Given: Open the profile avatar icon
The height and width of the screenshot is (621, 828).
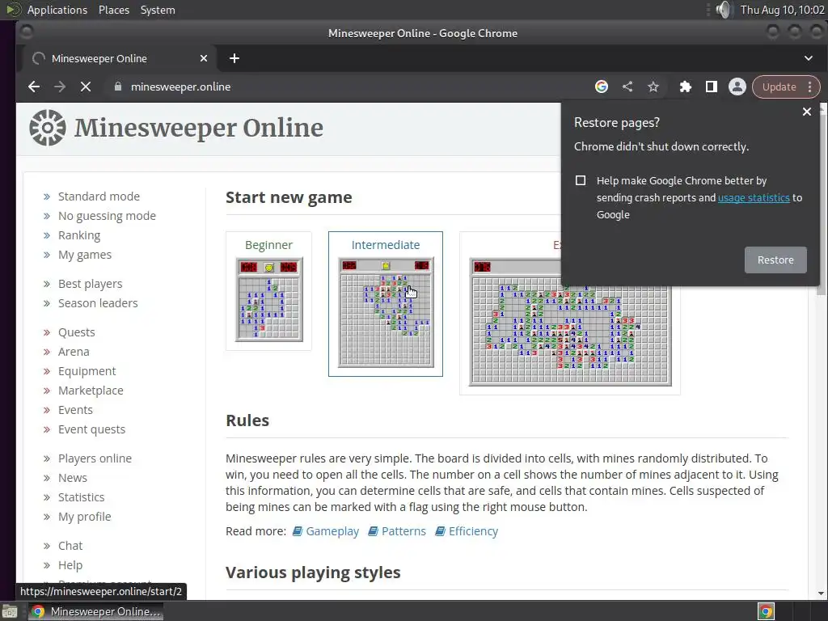Looking at the screenshot, I should coord(737,87).
